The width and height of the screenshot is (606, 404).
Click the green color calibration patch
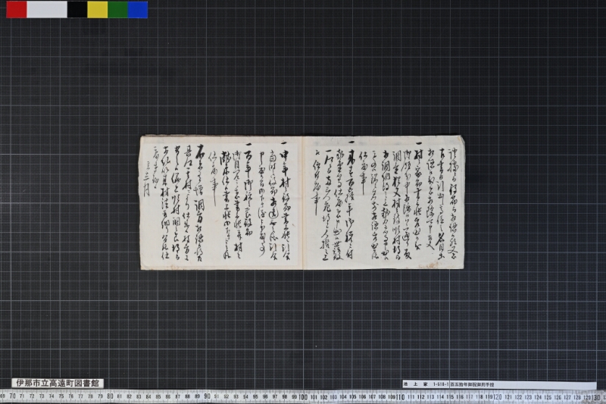tap(118, 10)
